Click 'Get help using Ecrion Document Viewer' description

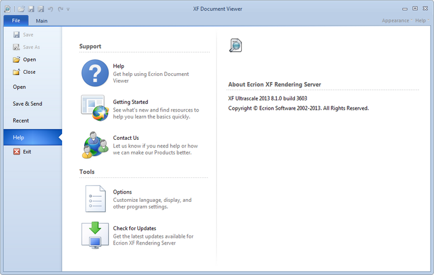(151, 77)
